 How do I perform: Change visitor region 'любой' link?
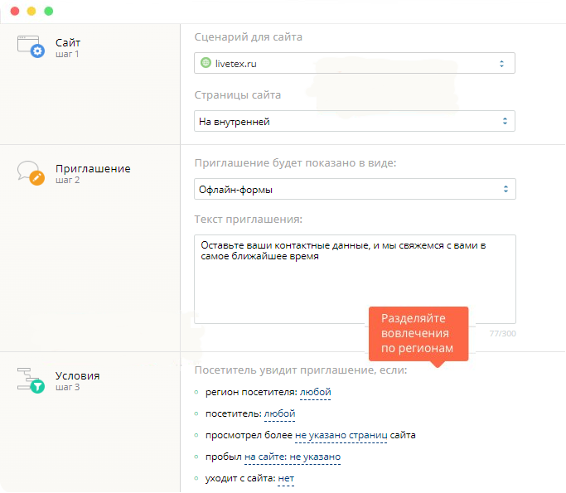coord(315,392)
